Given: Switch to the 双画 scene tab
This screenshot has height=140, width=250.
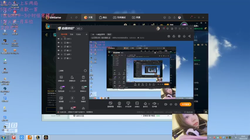Looking at the screenshot, I should point(72,35).
